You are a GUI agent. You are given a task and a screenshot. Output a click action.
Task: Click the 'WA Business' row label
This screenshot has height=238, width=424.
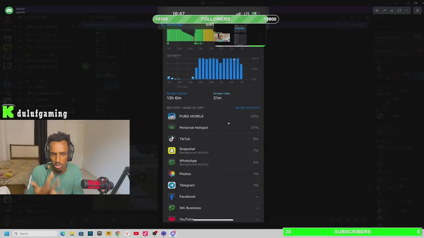190,208
